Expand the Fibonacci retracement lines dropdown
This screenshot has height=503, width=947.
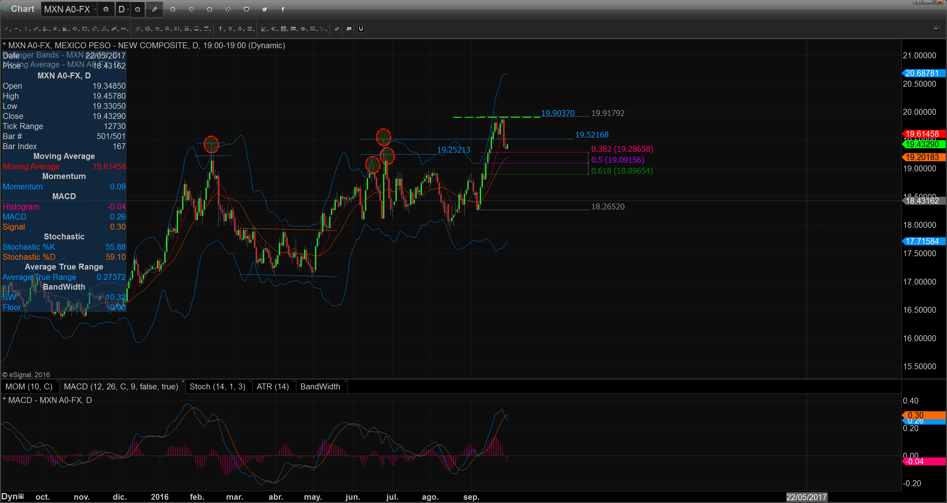(x=161, y=30)
